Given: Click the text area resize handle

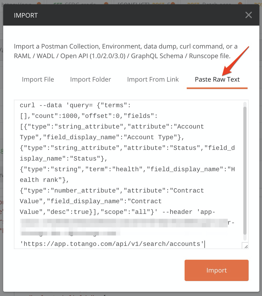Looking at the screenshot, I should [246, 246].
